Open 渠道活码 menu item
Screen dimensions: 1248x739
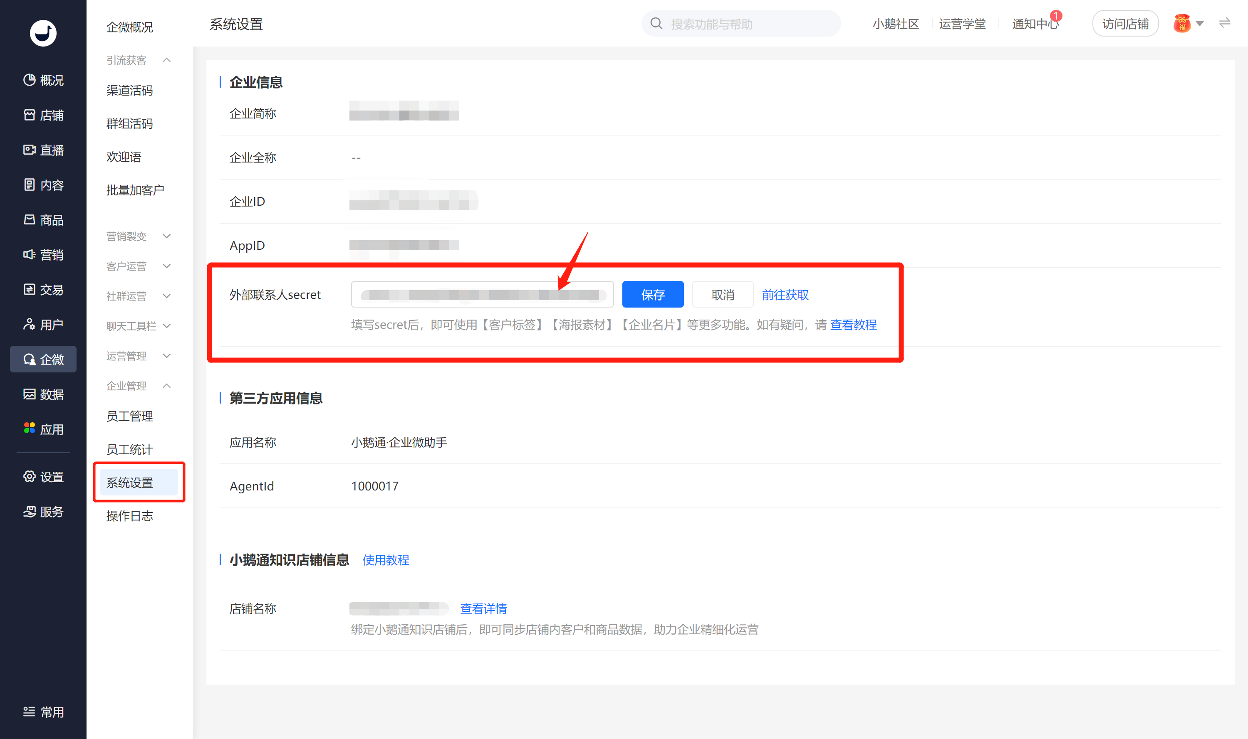click(x=130, y=90)
